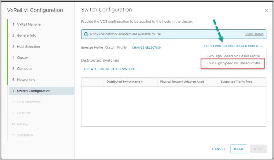Viewport: 274px width, 160px height.
Task: Jump to Cluster step
Action: [22, 58]
